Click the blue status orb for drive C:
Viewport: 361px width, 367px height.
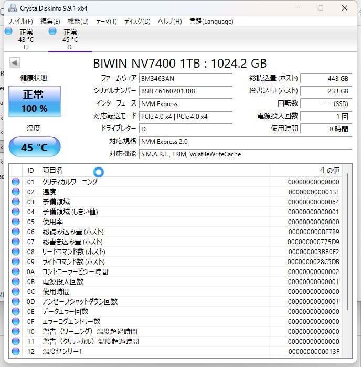8,31
